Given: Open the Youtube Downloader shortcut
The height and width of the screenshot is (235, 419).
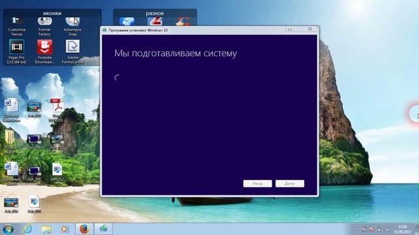Looking at the screenshot, I should (45, 52).
